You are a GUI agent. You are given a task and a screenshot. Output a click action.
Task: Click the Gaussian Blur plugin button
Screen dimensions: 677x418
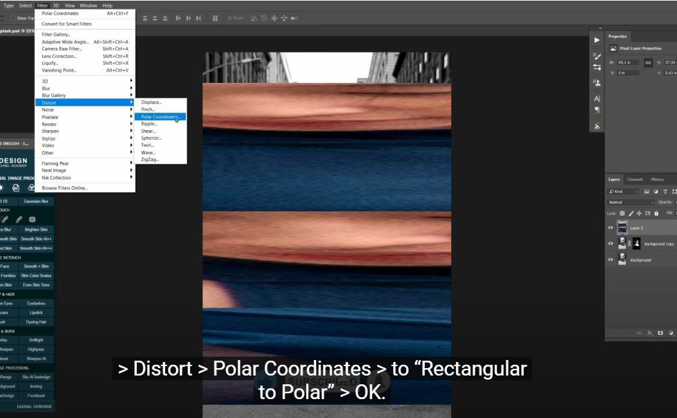pos(36,201)
